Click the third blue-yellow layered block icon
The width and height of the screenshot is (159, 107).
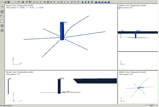pyautogui.click(x=102, y=2)
